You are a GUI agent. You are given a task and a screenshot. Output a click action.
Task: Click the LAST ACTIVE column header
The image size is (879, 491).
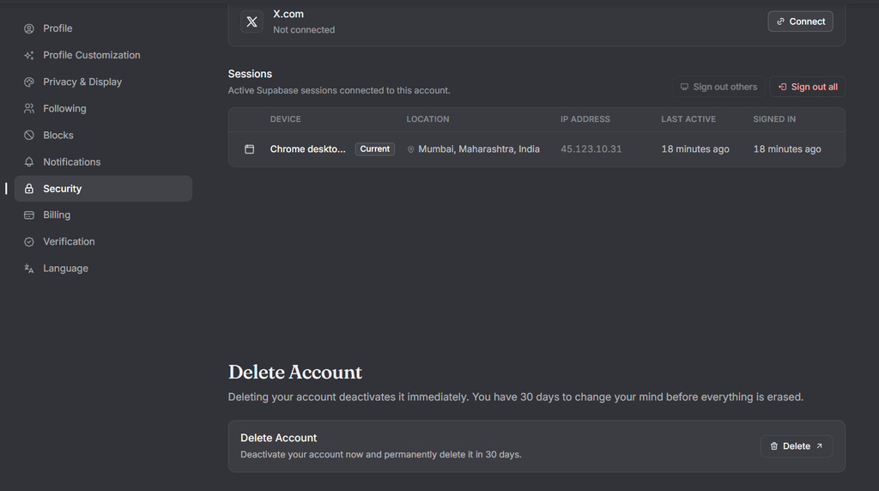(x=688, y=119)
